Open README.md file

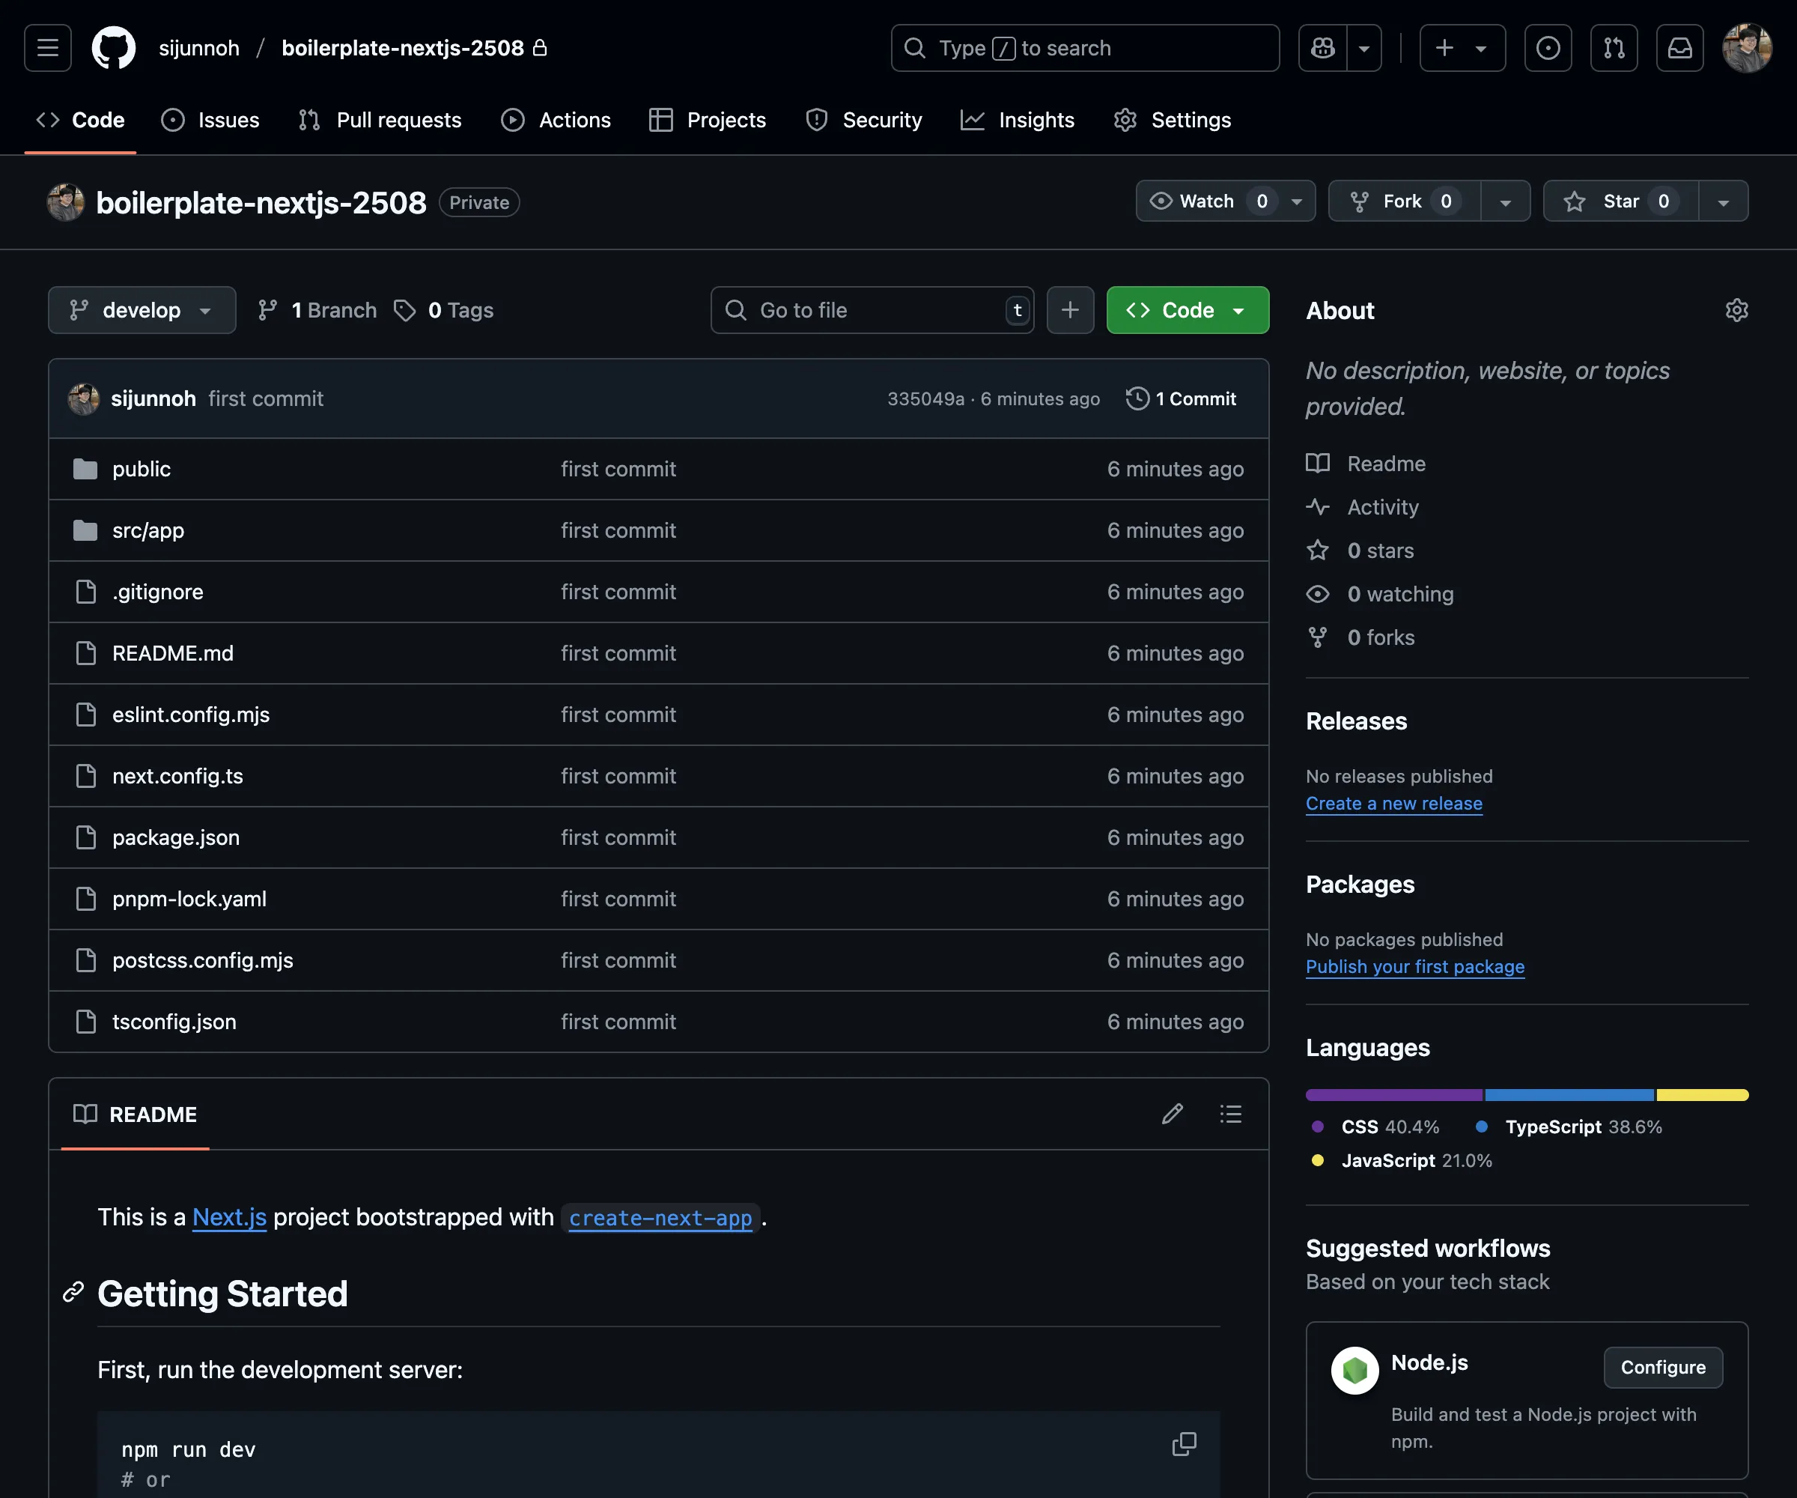[x=173, y=653]
